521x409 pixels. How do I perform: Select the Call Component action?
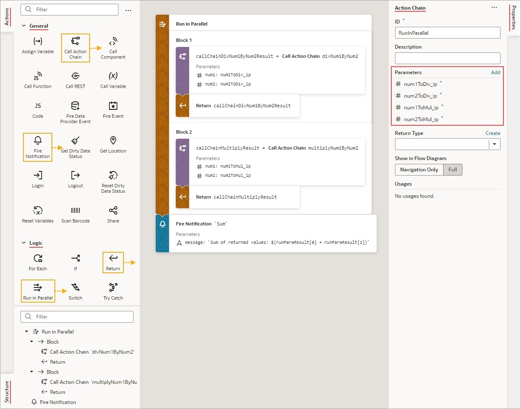113,48
